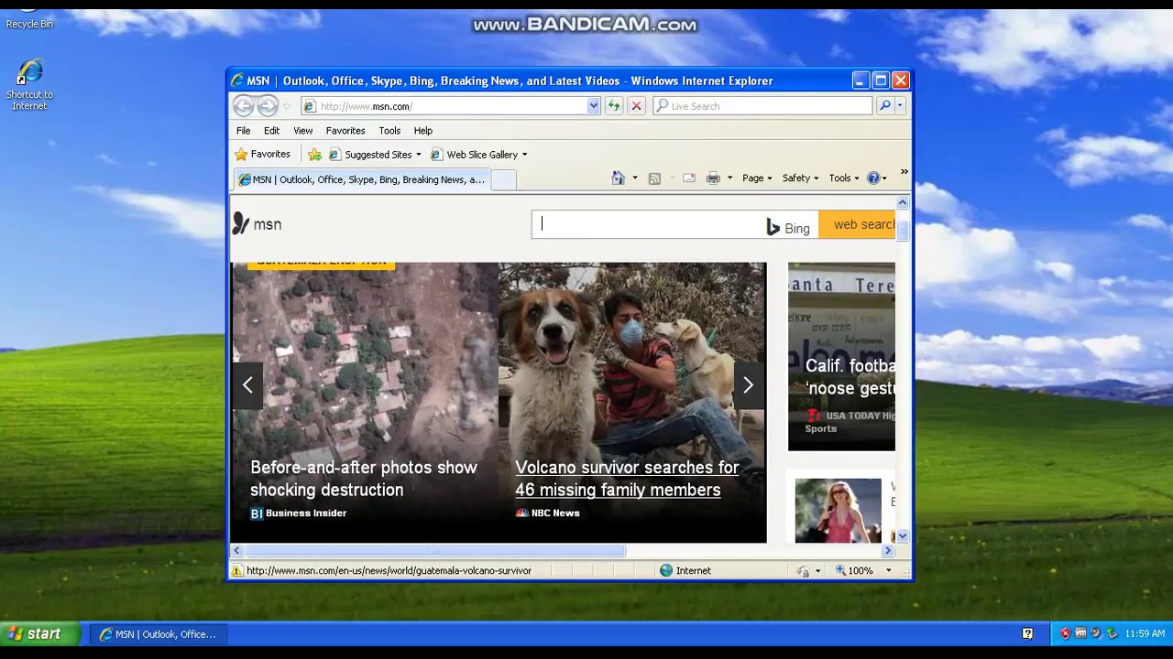Image resolution: width=1173 pixels, height=659 pixels.
Task: Click the Protected Mode lock icon in status bar
Action: coord(803,570)
